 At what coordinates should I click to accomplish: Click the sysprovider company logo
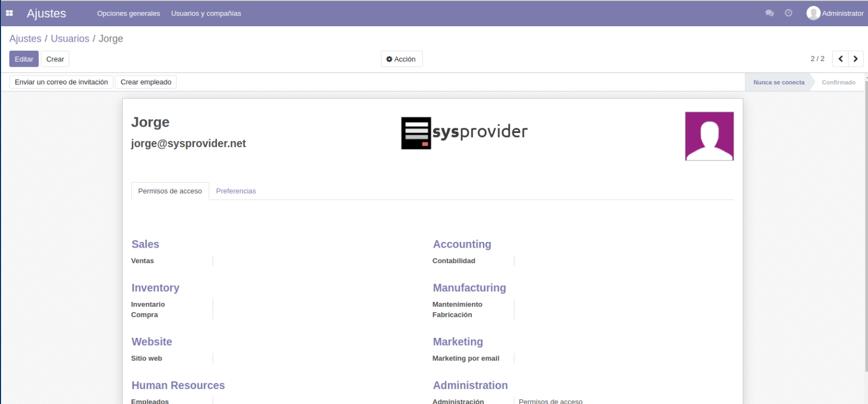(464, 133)
